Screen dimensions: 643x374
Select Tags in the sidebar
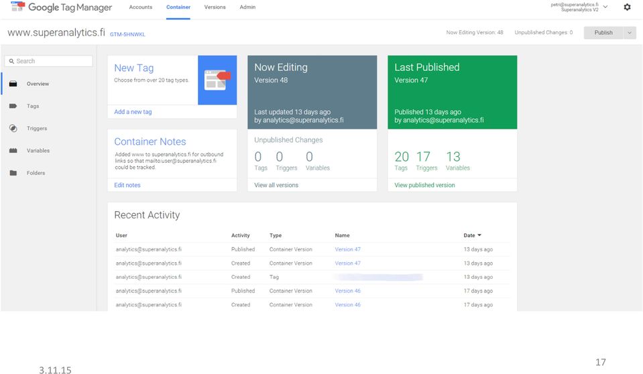[33, 106]
